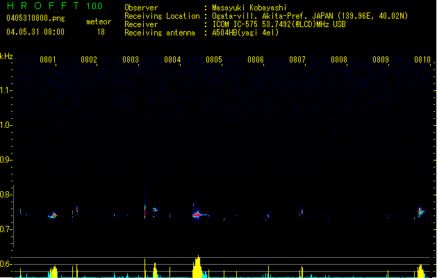Viewport: 437px width, 278px height.
Task: Click the 1.1 kHz axis label
Action: tap(5, 90)
